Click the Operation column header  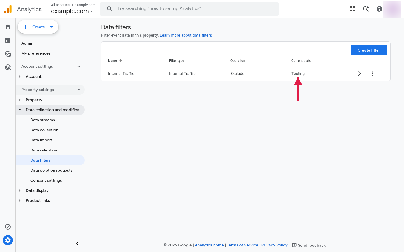pyautogui.click(x=238, y=61)
